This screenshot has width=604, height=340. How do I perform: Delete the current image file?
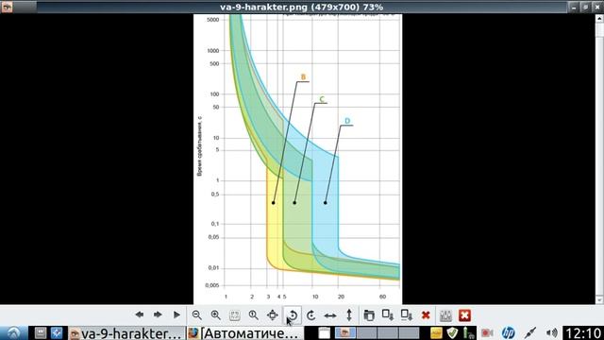(426, 314)
